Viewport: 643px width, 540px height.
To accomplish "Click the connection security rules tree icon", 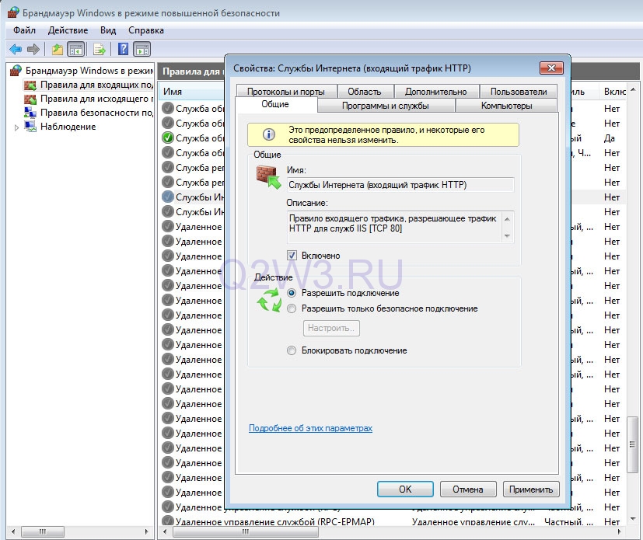I will click(30, 113).
